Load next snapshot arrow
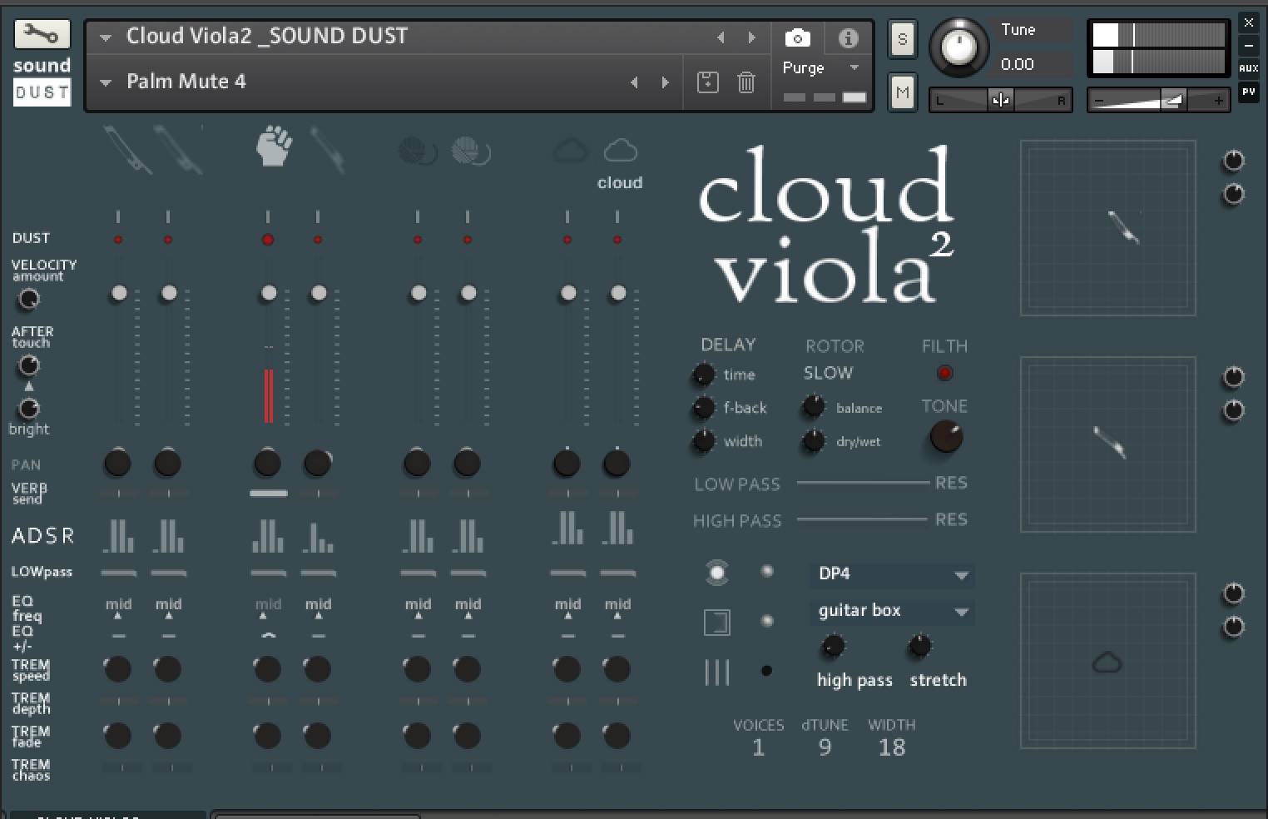This screenshot has width=1268, height=819. click(x=665, y=82)
